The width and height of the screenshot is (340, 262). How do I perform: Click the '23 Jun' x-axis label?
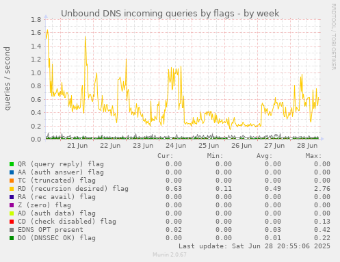[x=143, y=146]
